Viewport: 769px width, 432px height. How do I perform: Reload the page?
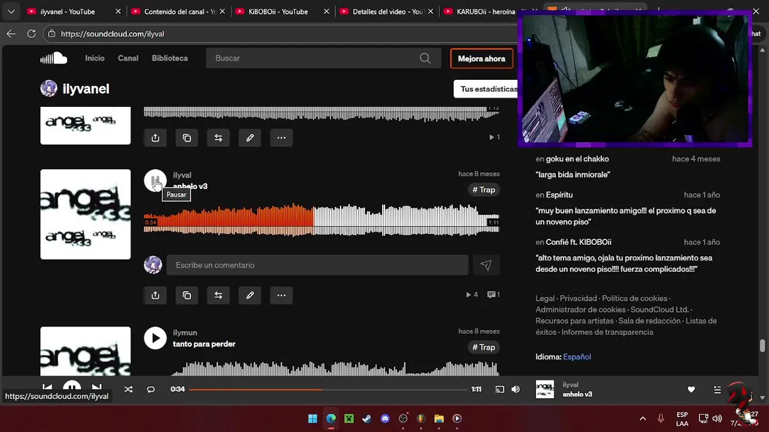[x=31, y=34]
